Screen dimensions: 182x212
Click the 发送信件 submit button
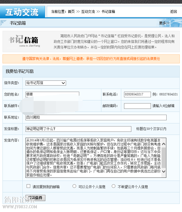tap(35, 198)
